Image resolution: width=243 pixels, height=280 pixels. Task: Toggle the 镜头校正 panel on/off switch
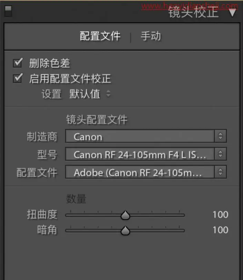(8, 11)
